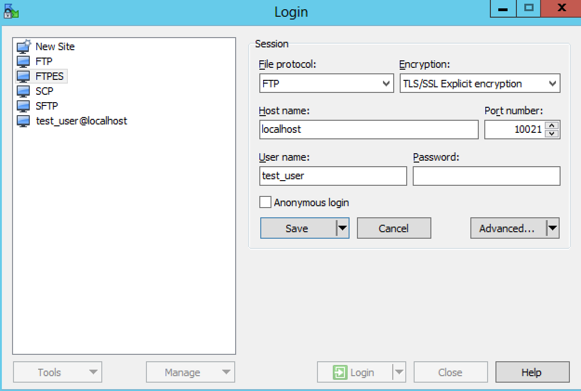Click the Help button
Screen dimensions: 581x391
pos(532,372)
